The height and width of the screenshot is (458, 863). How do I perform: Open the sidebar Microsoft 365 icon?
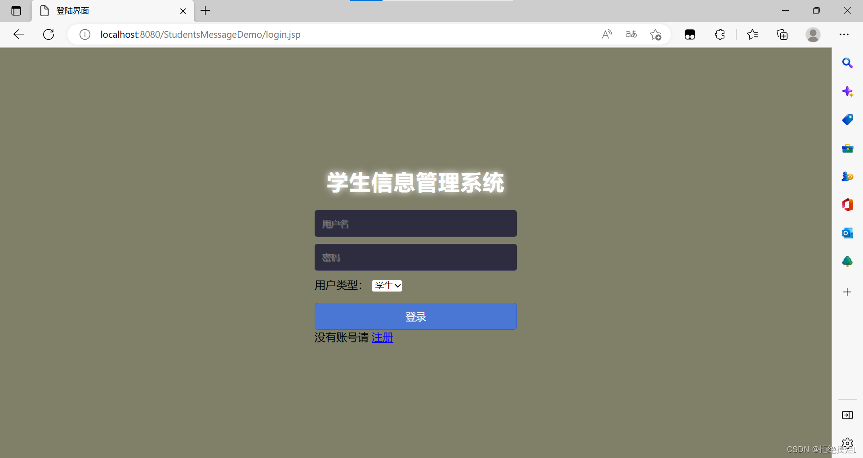[847, 205]
